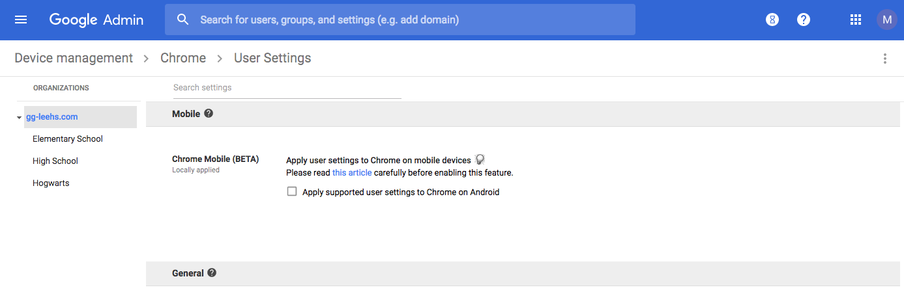
Task: Open the three-dot more options menu
Action: pyautogui.click(x=884, y=59)
